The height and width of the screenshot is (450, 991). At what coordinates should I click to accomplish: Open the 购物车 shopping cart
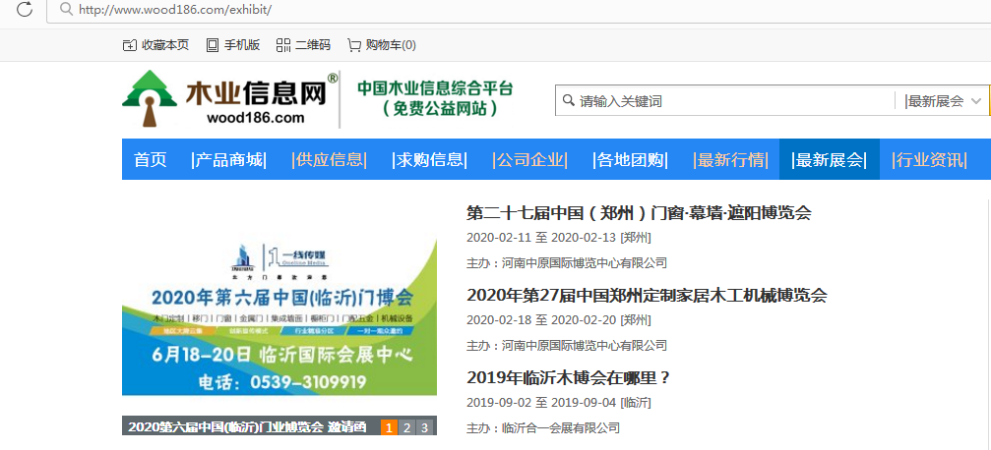pyautogui.click(x=354, y=45)
